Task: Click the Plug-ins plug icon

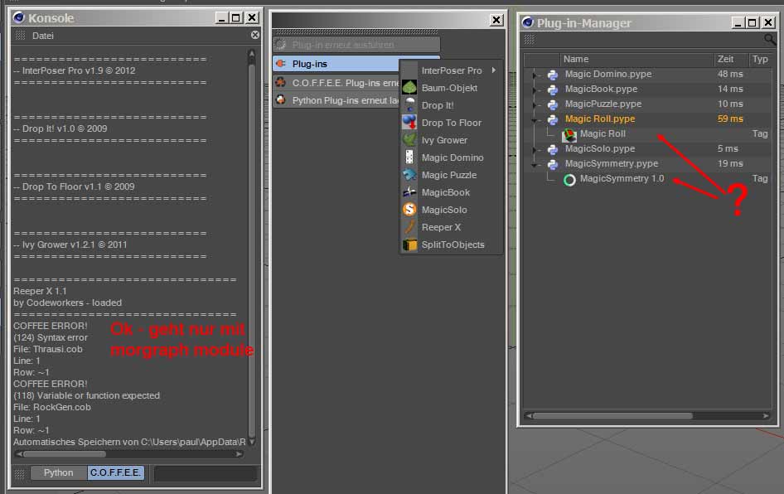Action: [281, 64]
